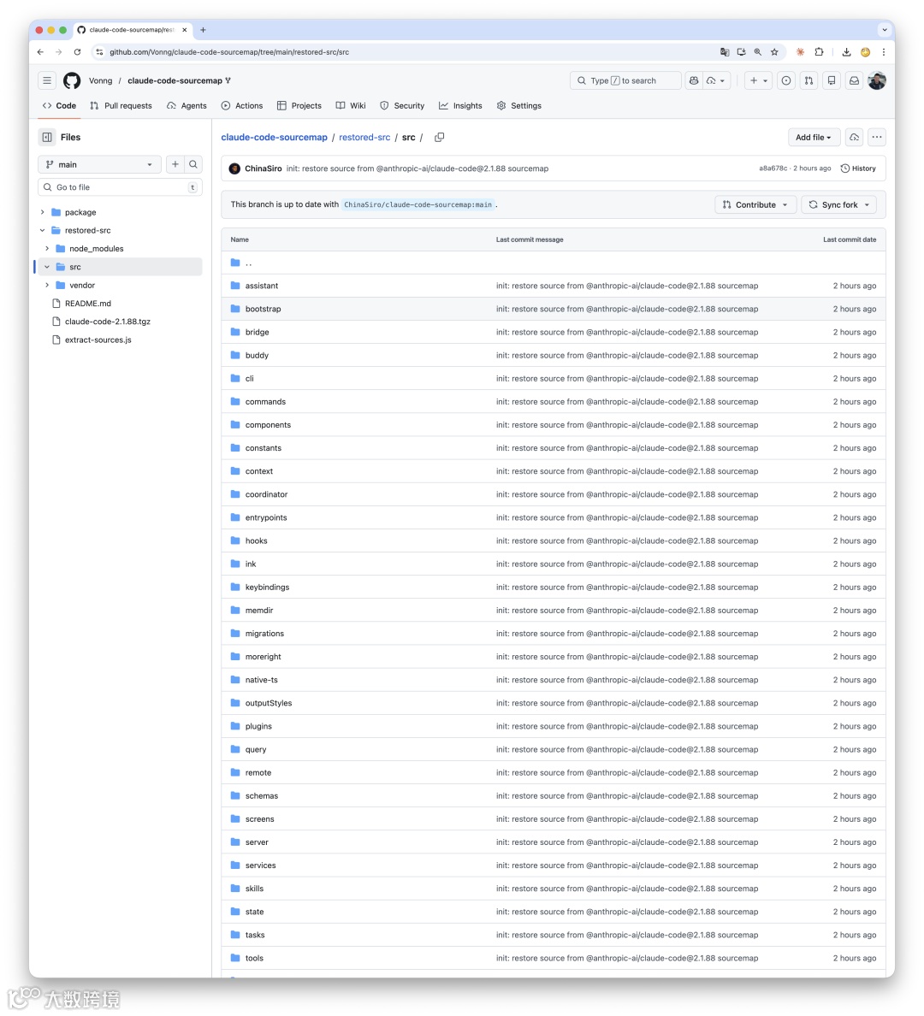
Task: Open the browser extensions puzzle icon
Action: click(819, 52)
